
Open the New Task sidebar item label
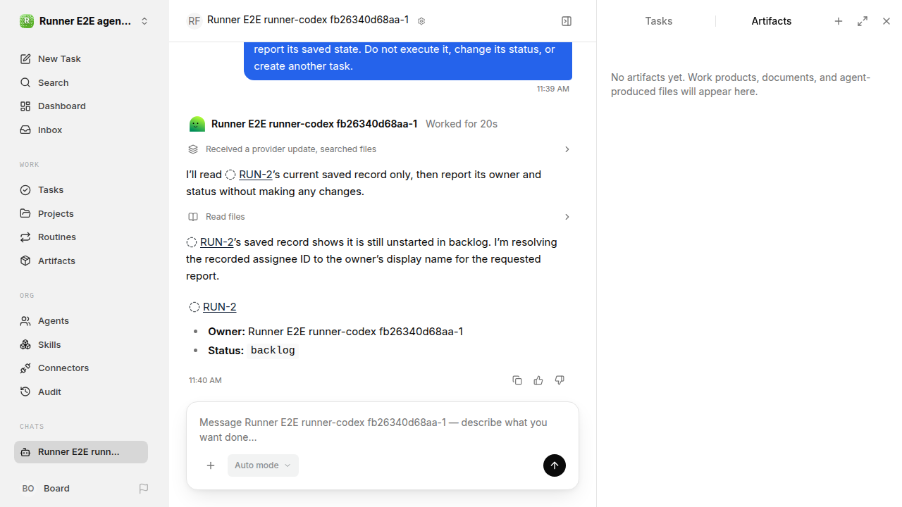click(59, 58)
